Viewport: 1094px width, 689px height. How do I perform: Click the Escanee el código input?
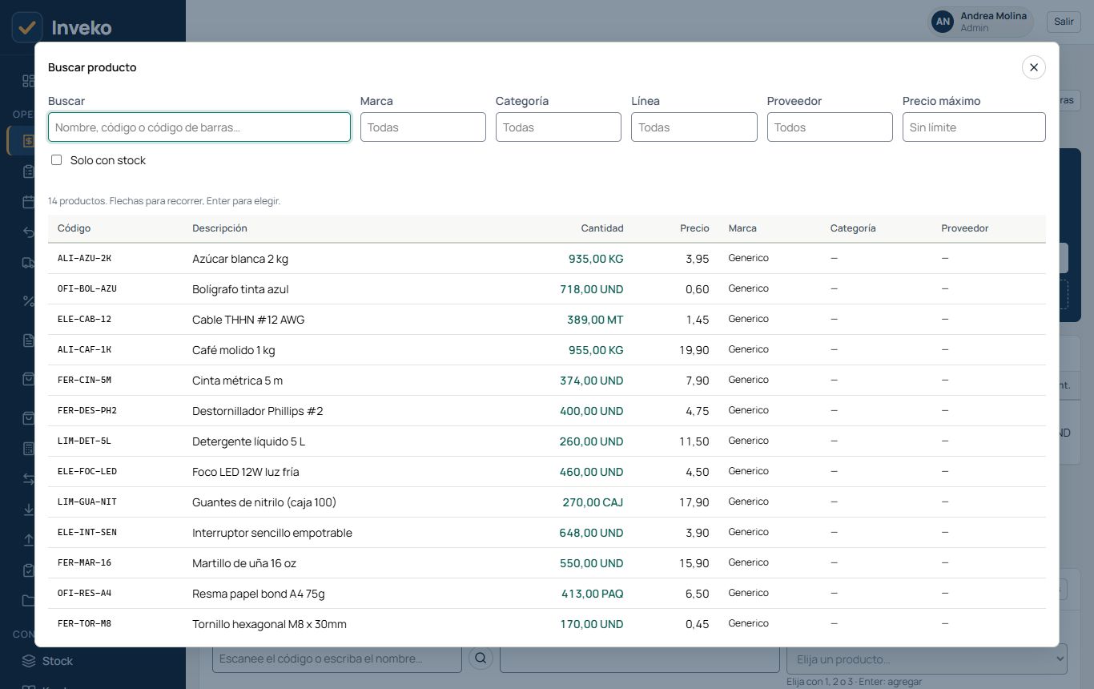[x=337, y=659]
